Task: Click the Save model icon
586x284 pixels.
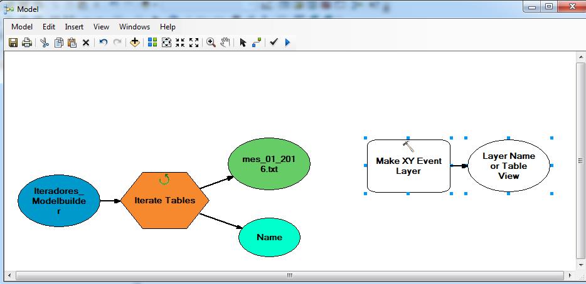Action: point(13,43)
